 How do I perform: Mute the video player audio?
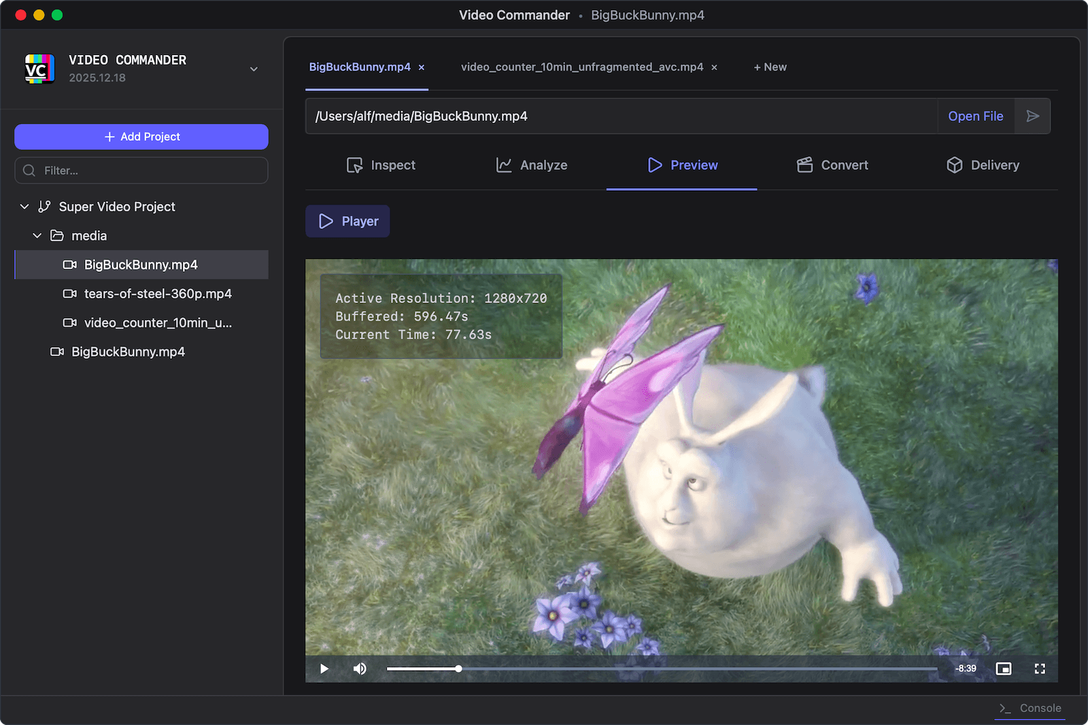360,669
